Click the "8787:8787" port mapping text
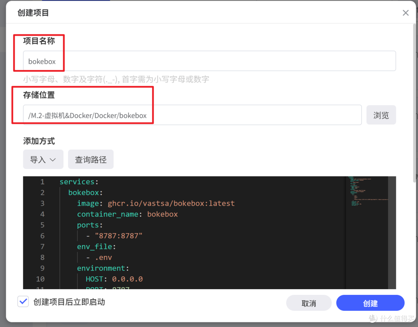418x327 pixels. (119, 236)
